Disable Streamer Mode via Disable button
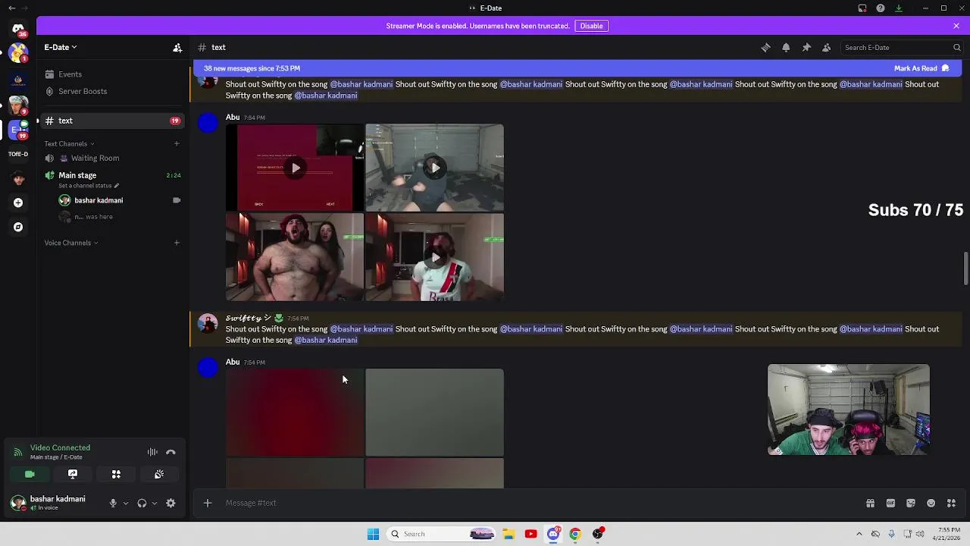Viewport: 970px width, 546px height. click(x=591, y=26)
